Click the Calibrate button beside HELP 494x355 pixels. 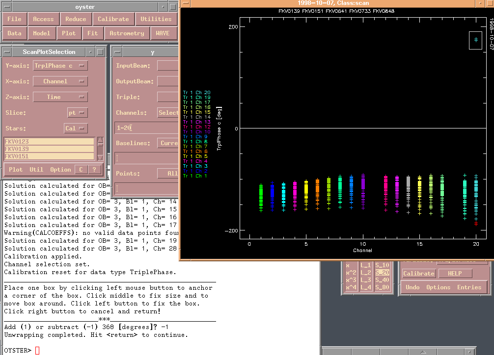pos(418,274)
